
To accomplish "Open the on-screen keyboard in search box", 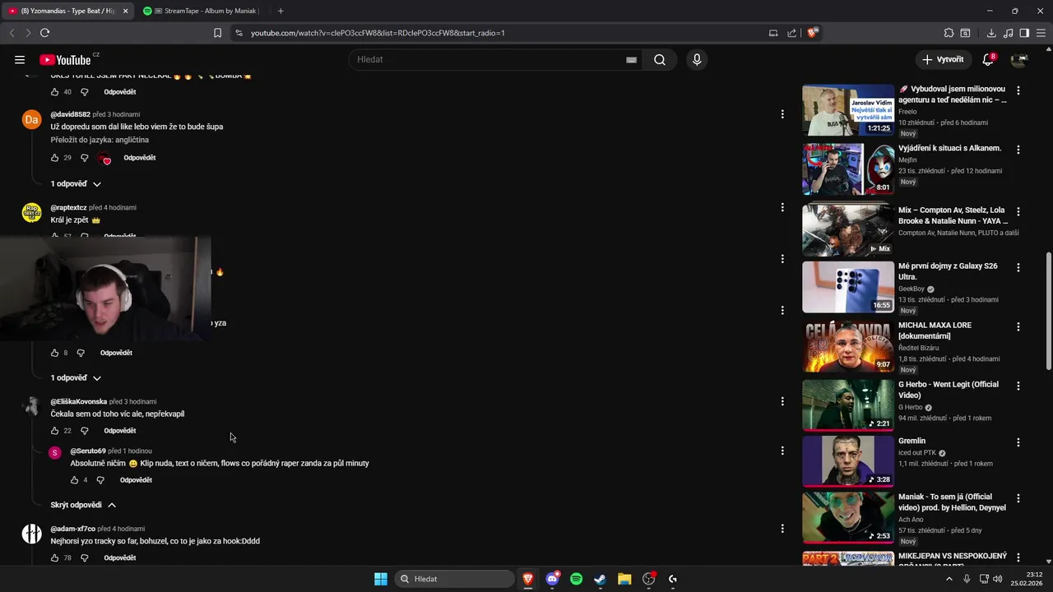I will tap(631, 60).
